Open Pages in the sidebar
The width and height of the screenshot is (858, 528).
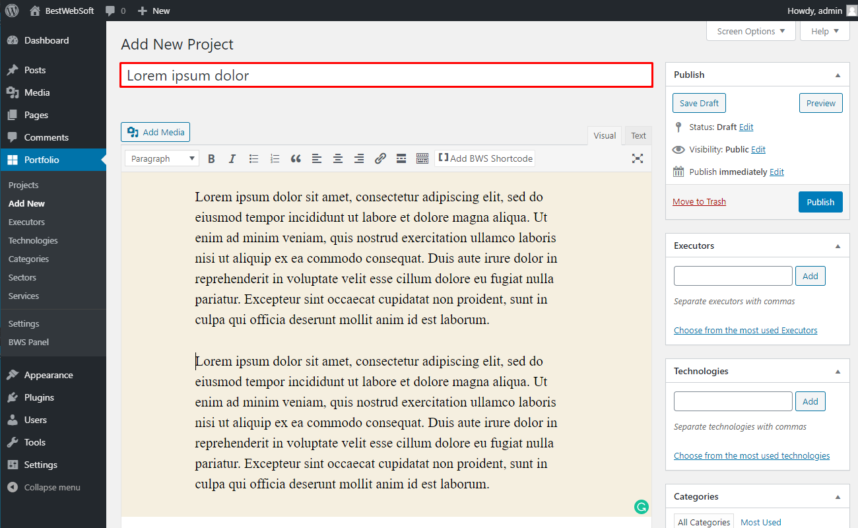(x=53, y=115)
